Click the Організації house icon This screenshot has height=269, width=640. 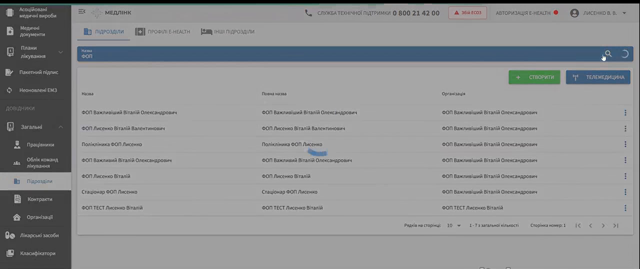(x=17, y=217)
